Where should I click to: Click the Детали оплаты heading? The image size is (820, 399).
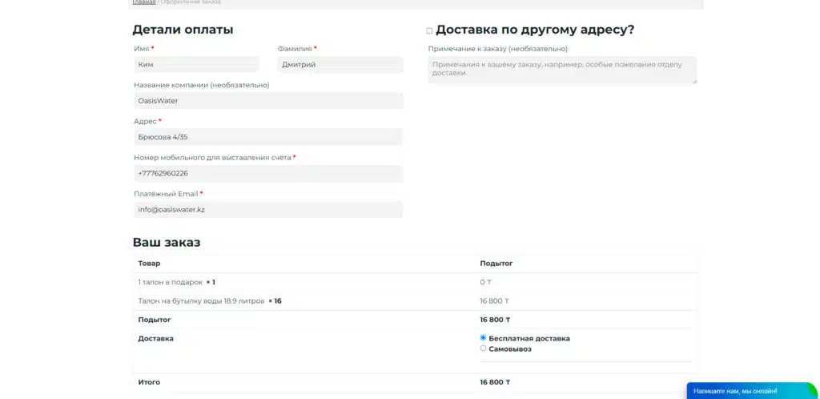183,30
